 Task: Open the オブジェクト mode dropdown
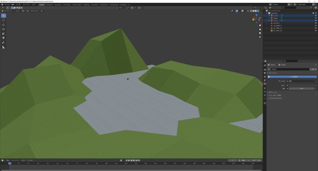(x=8, y=11)
